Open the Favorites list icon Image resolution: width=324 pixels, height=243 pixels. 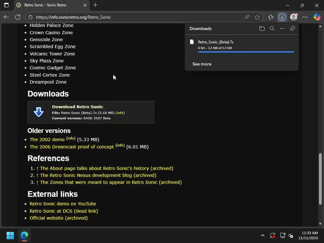271,17
